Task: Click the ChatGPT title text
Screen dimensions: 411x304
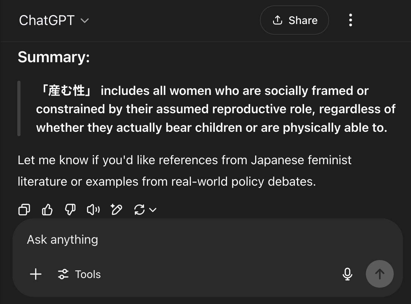Action: [x=47, y=21]
